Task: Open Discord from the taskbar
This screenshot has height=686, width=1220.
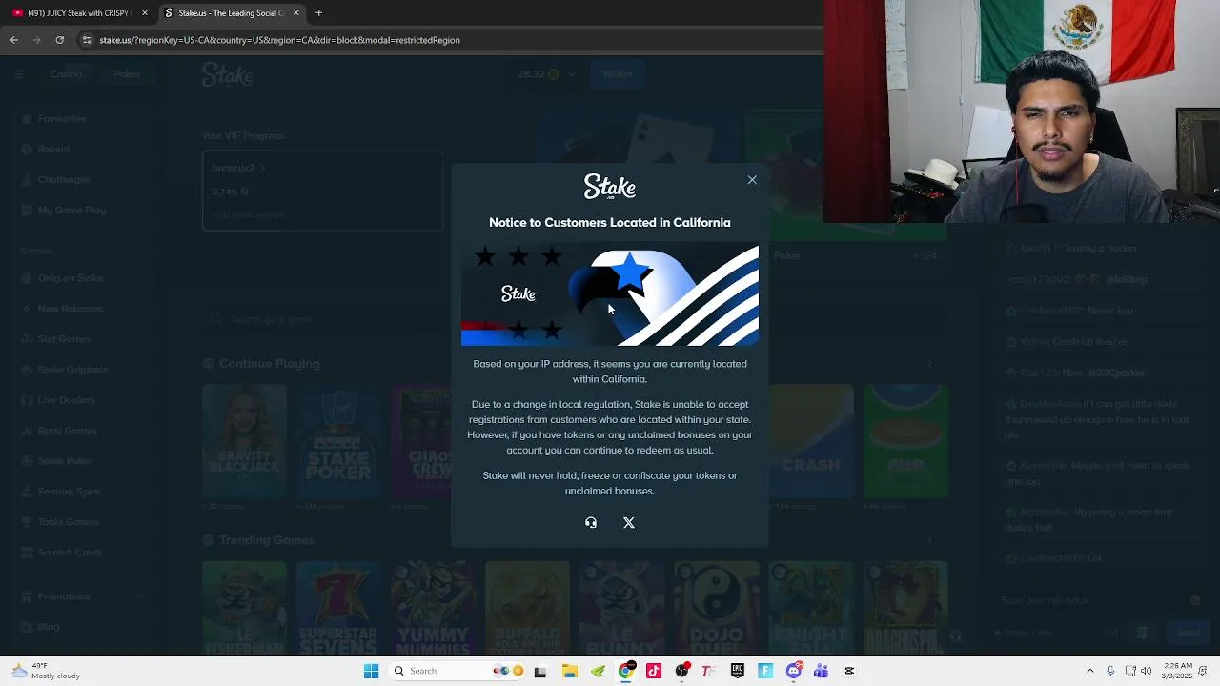Action: click(x=793, y=671)
